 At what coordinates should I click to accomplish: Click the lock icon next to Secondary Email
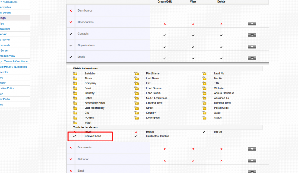click(x=75, y=103)
